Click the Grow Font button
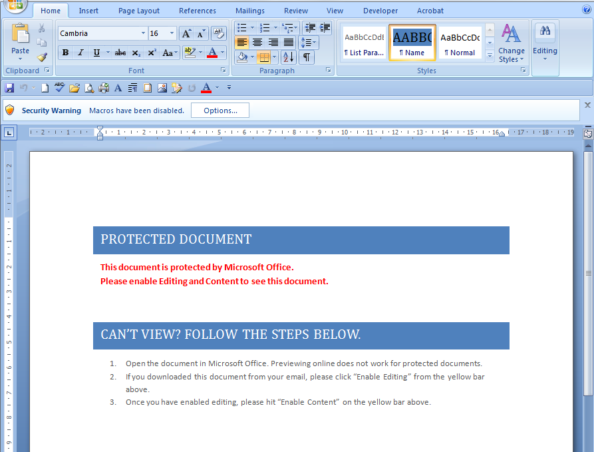Viewport: 594px width, 452px height. tap(186, 33)
